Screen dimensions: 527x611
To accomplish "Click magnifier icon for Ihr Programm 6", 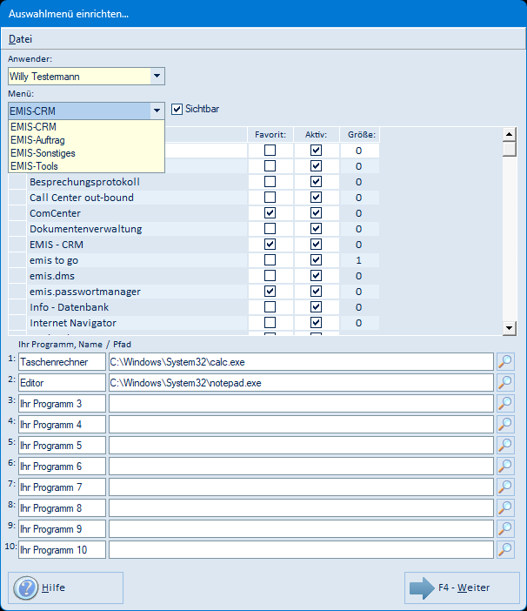I will (x=505, y=466).
